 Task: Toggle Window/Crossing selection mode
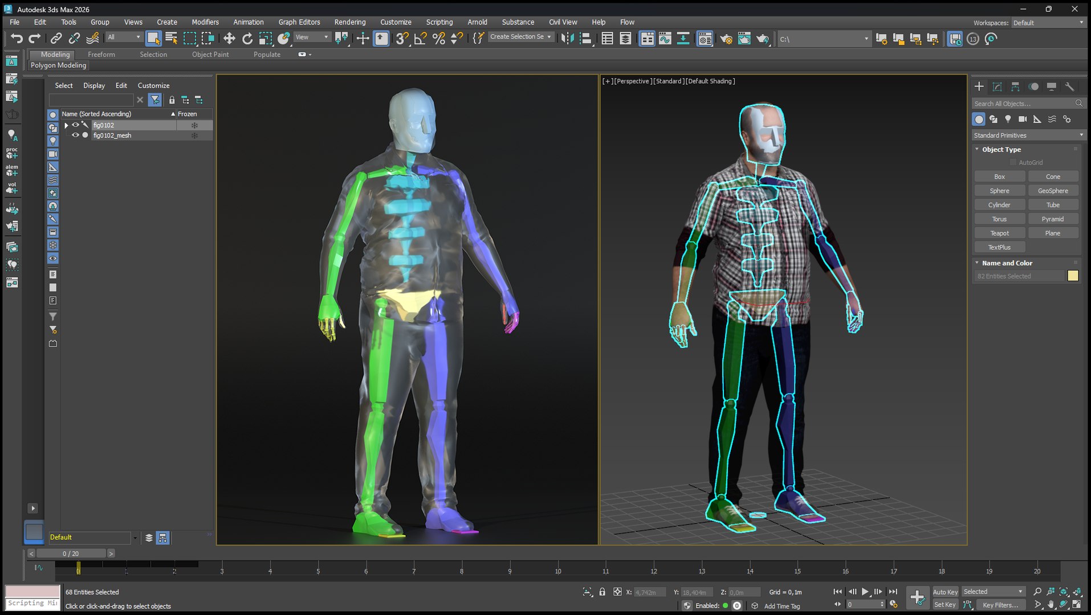tap(208, 39)
